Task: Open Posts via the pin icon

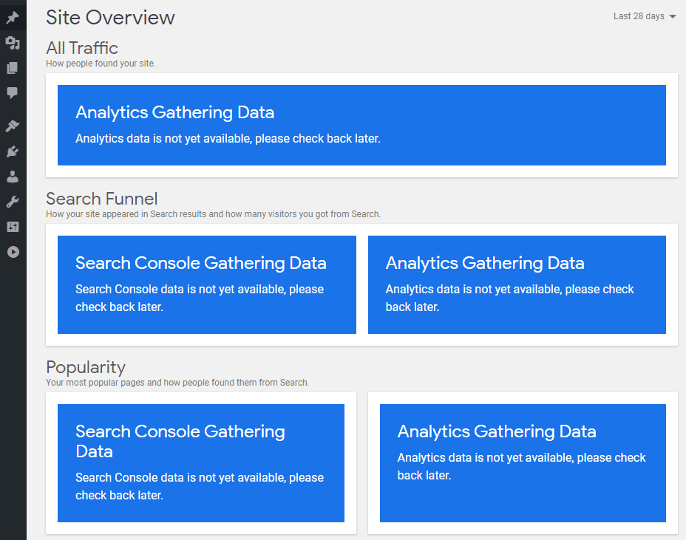Action: pos(12,16)
